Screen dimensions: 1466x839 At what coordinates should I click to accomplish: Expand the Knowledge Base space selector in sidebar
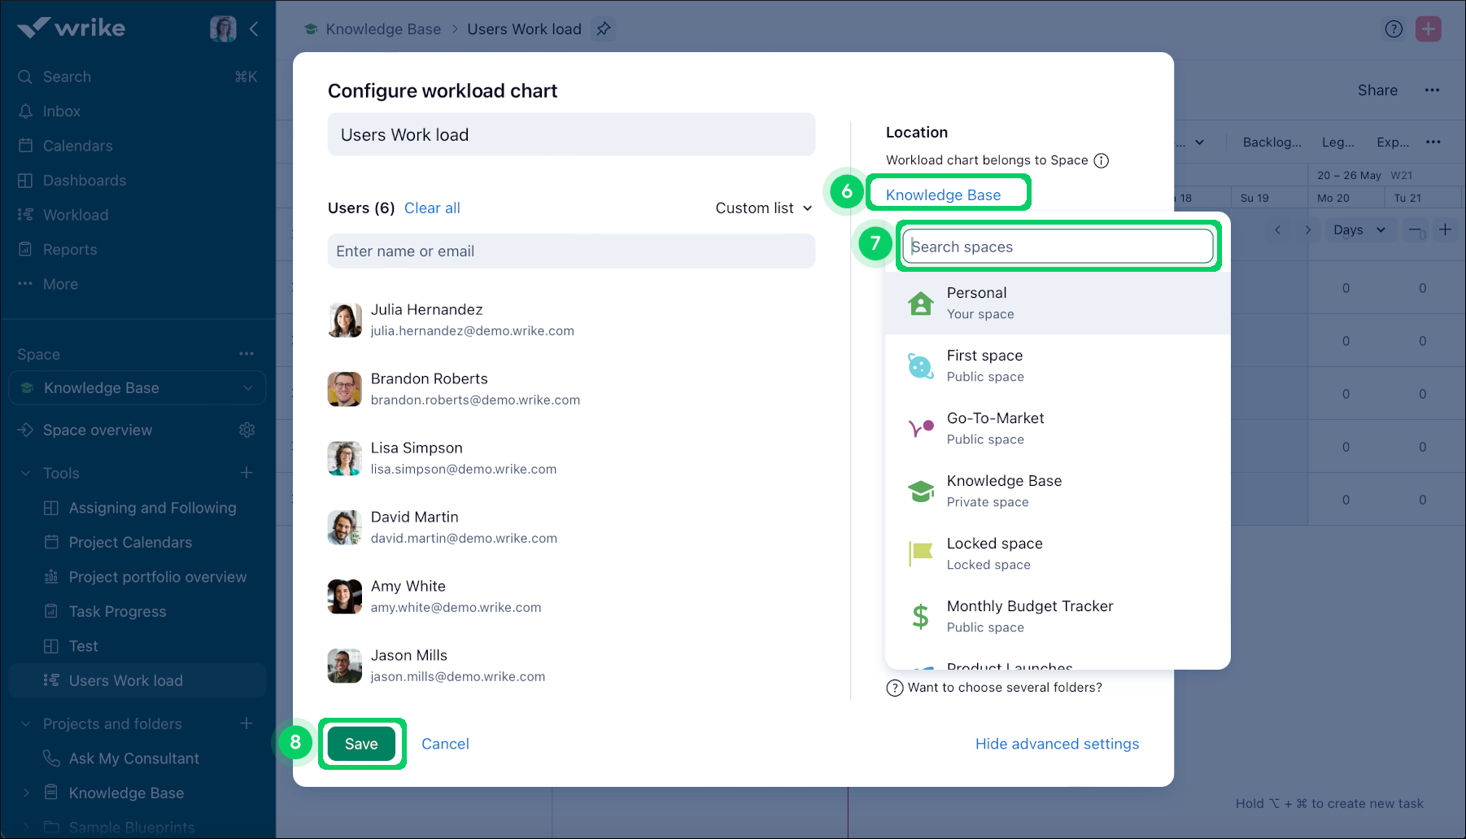click(247, 388)
